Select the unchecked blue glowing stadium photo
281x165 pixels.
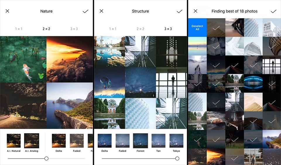(x=253, y=83)
